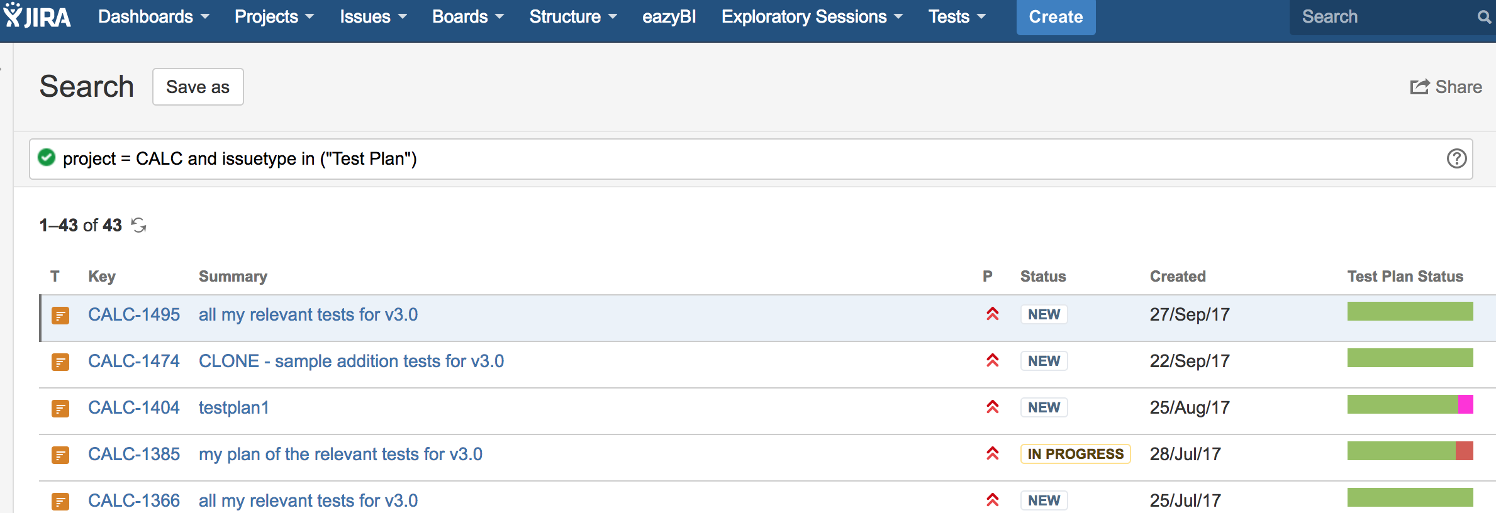The height and width of the screenshot is (513, 1496).
Task: Open the Dashboards menu
Action: [154, 16]
